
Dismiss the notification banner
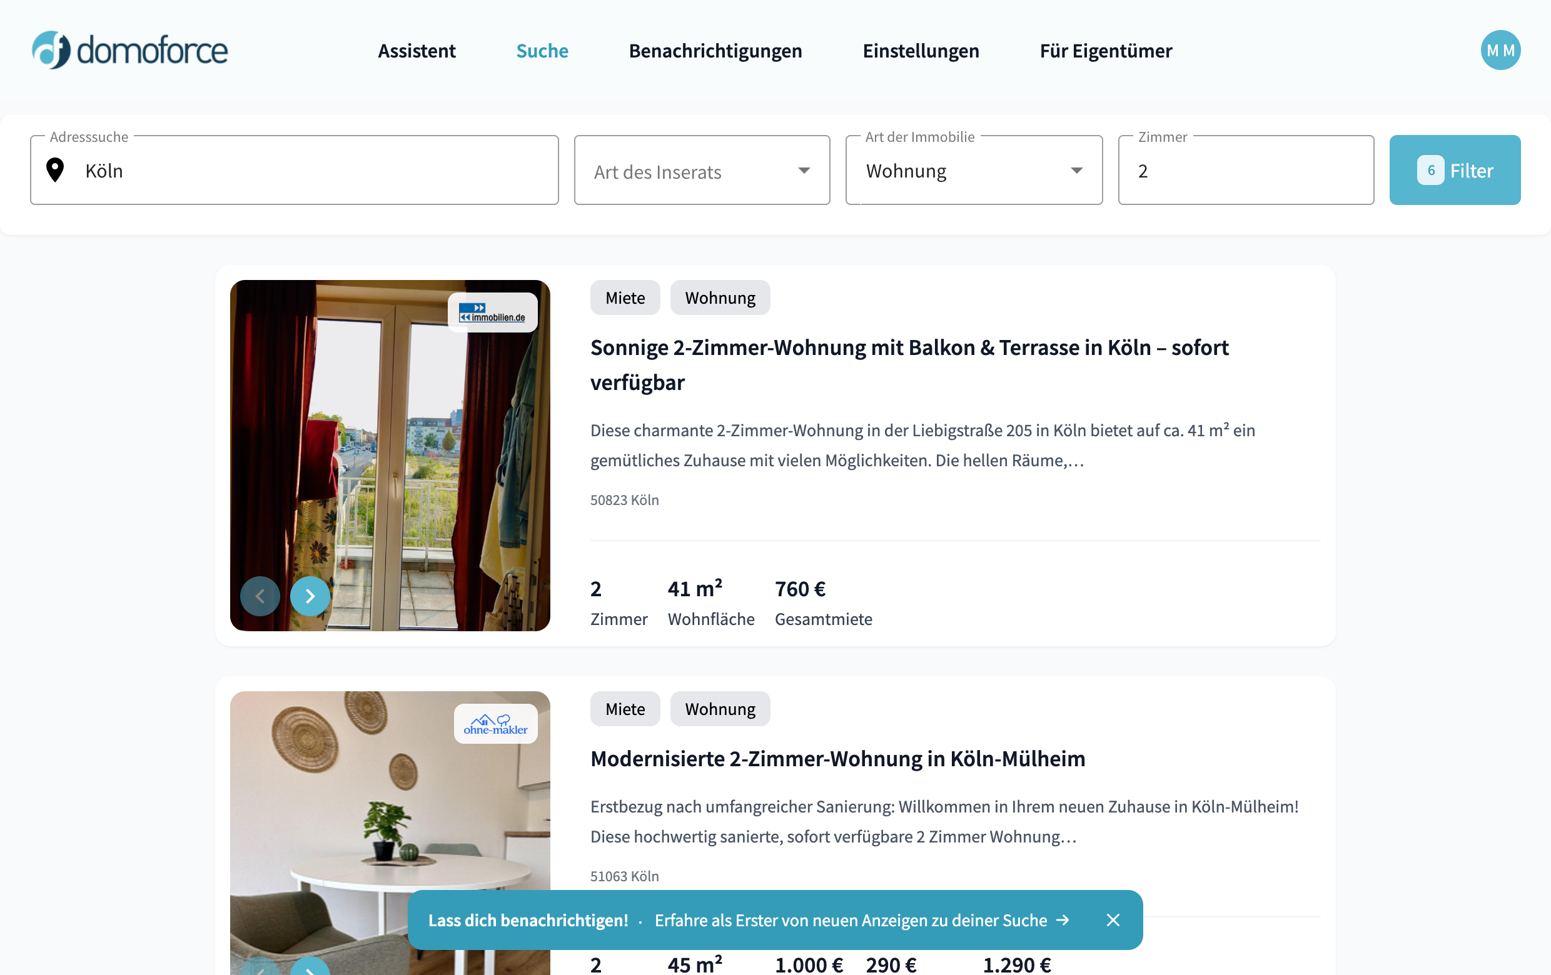[x=1113, y=920]
